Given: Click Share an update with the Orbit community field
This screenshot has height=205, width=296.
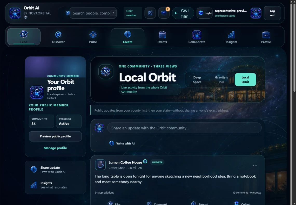Looking at the screenshot, I should pos(184,128).
